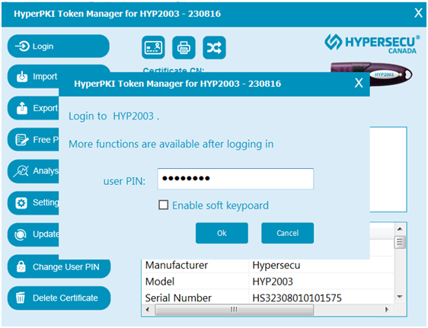
Task: Focus the user PIN input field
Action: 235,179
